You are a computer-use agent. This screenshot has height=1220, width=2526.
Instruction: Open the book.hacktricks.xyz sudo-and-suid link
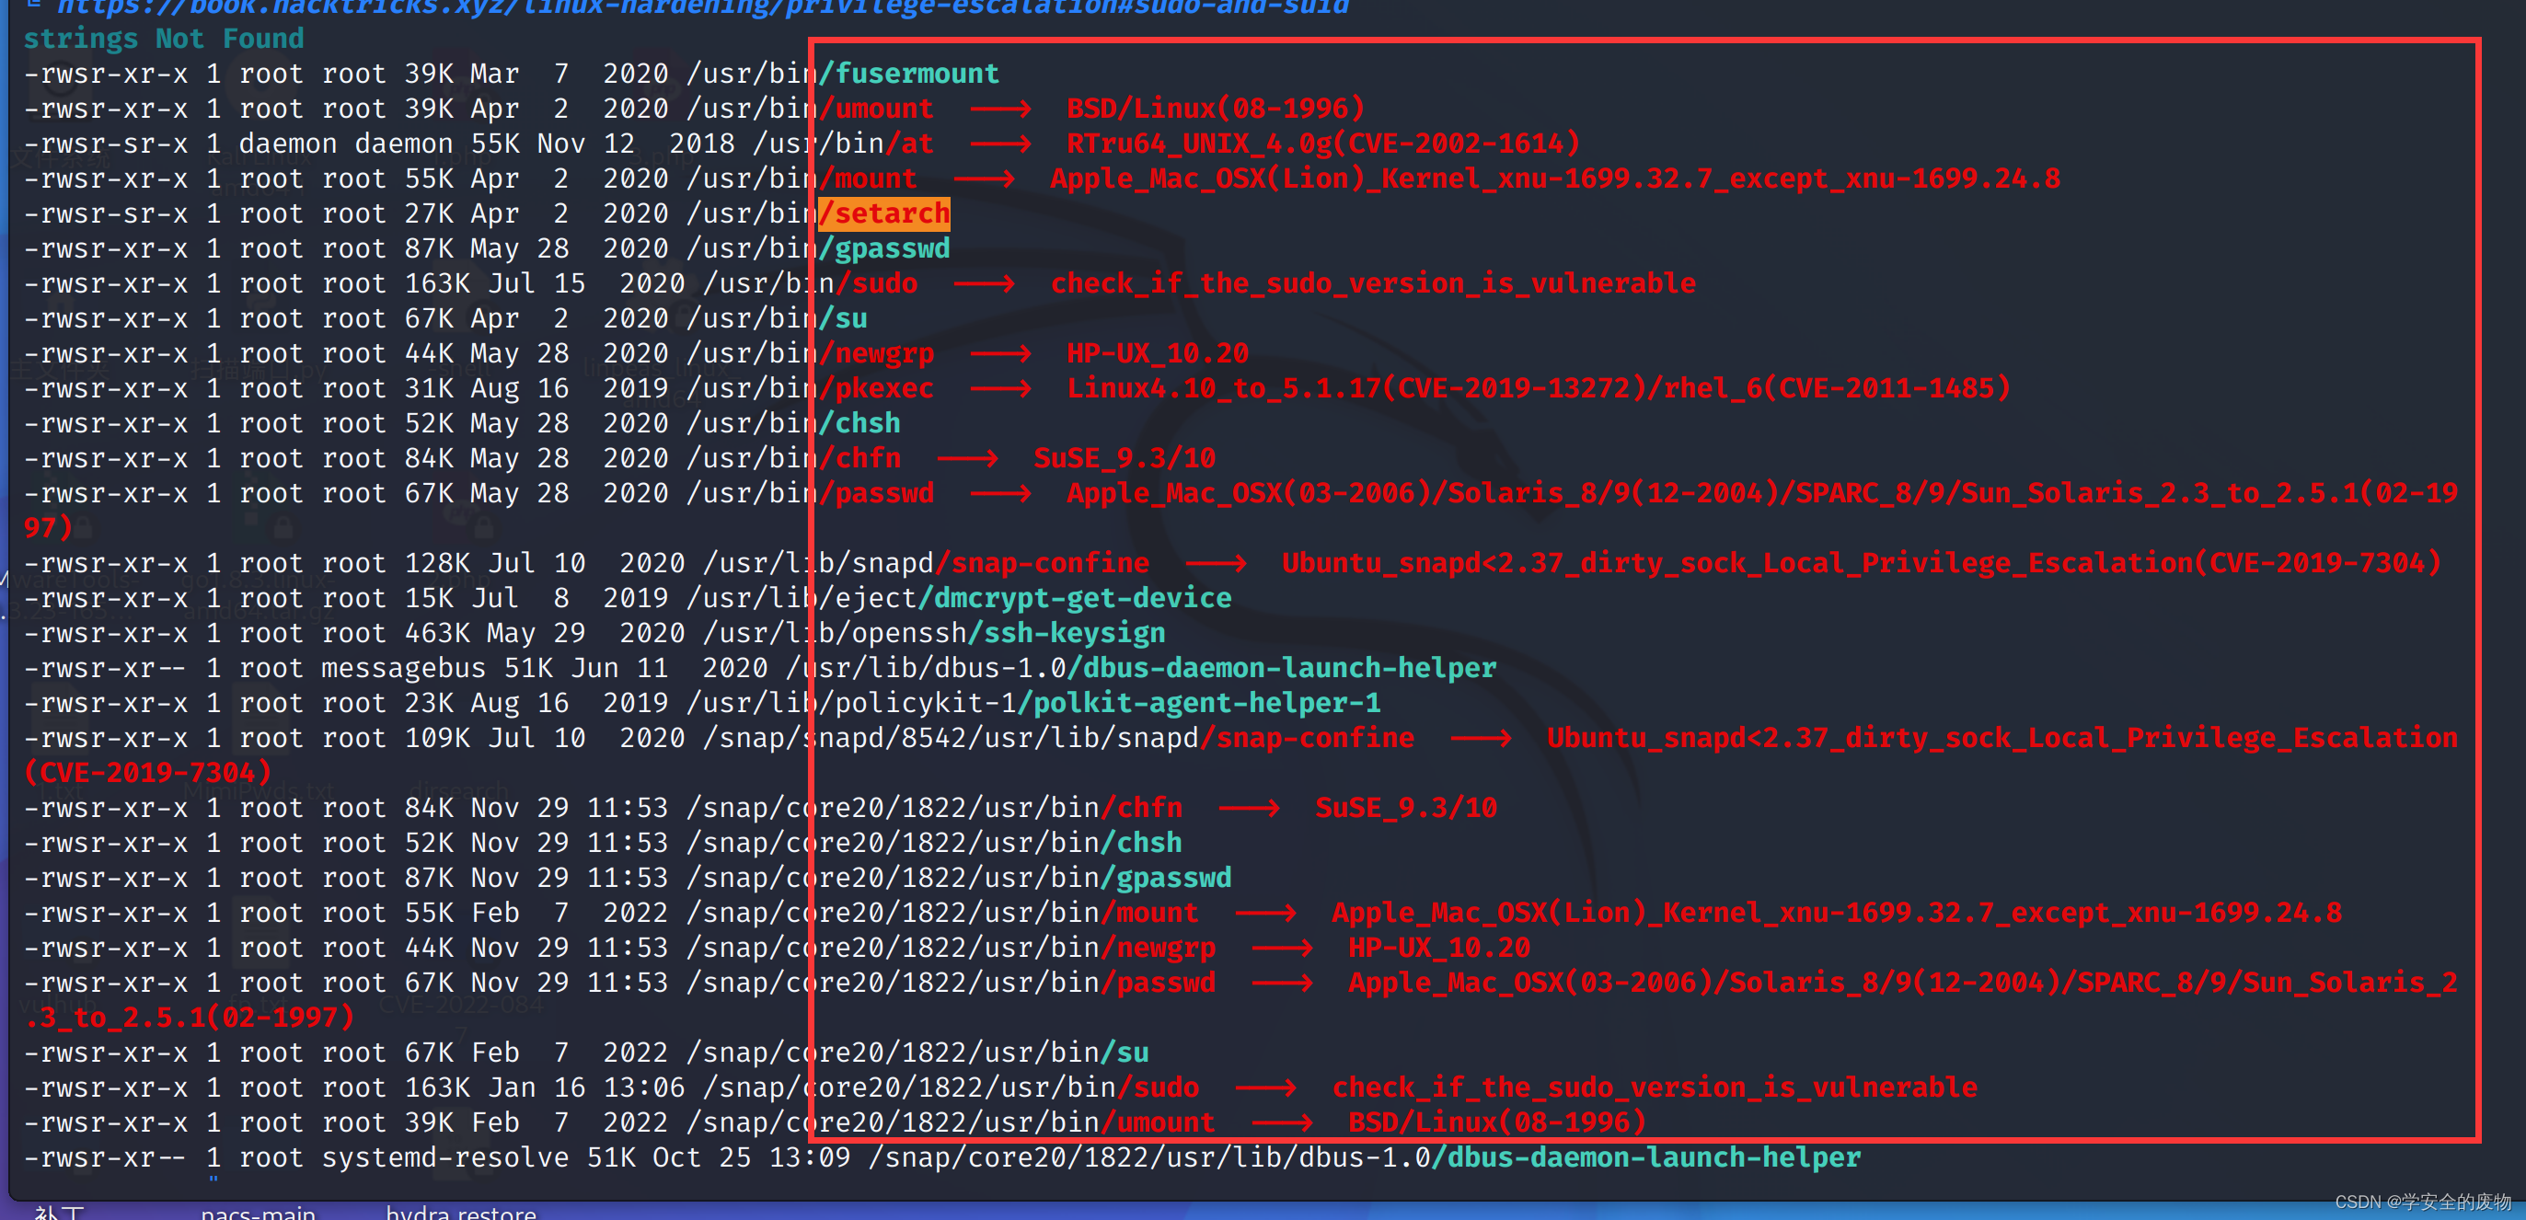702,8
